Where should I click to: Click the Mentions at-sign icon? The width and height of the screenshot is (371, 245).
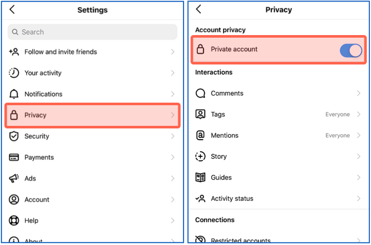[x=201, y=135]
